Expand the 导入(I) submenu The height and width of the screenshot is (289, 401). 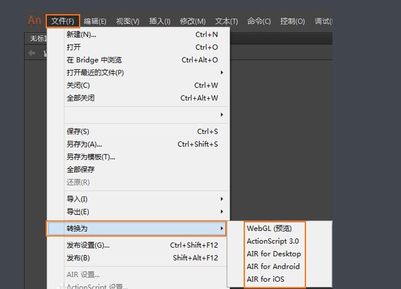(139, 199)
